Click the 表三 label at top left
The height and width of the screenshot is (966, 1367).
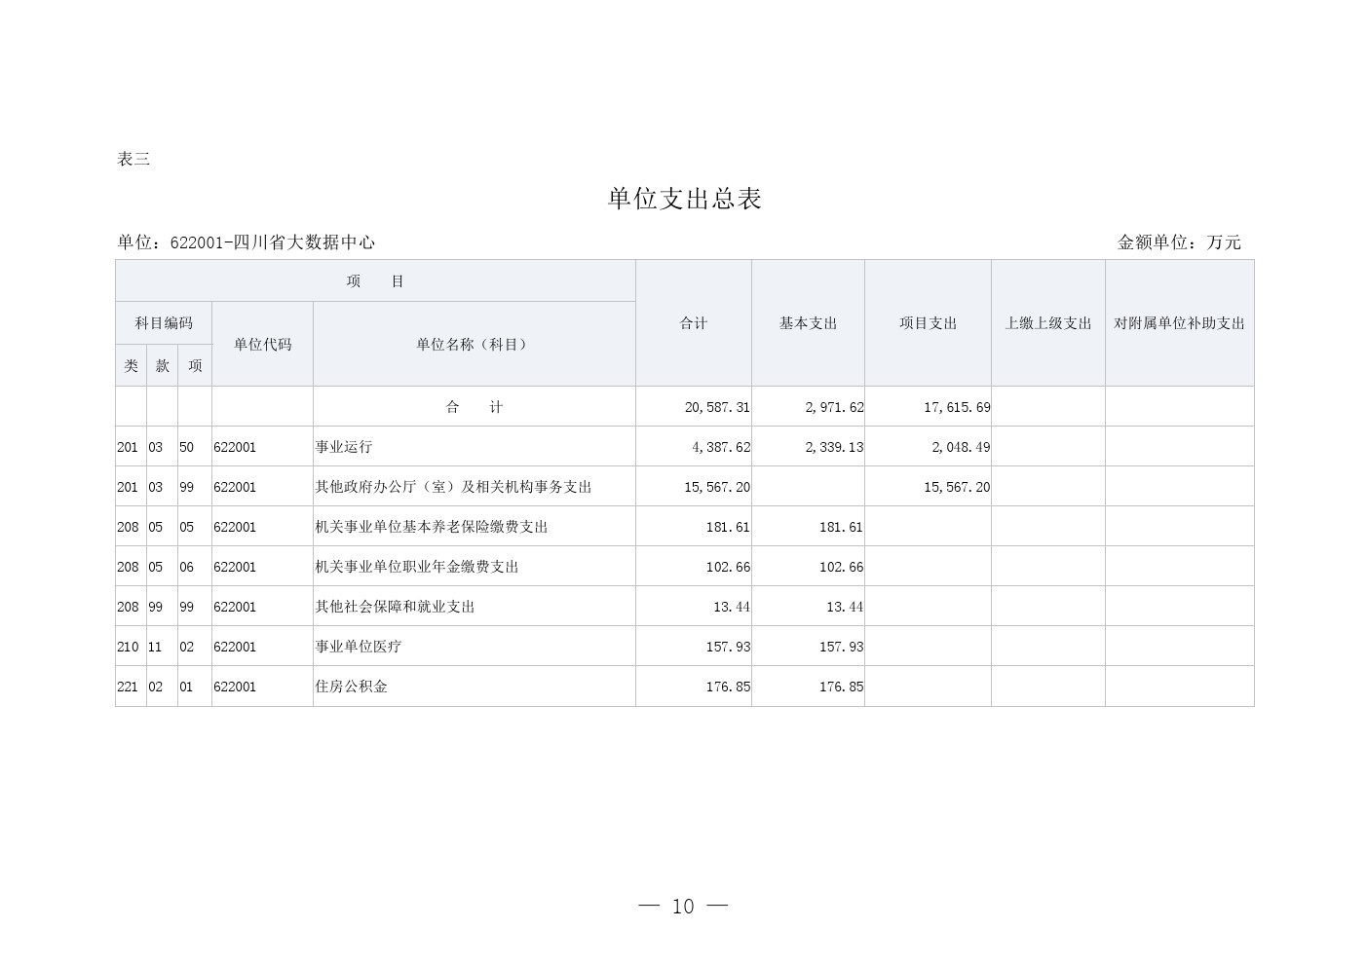(x=133, y=159)
